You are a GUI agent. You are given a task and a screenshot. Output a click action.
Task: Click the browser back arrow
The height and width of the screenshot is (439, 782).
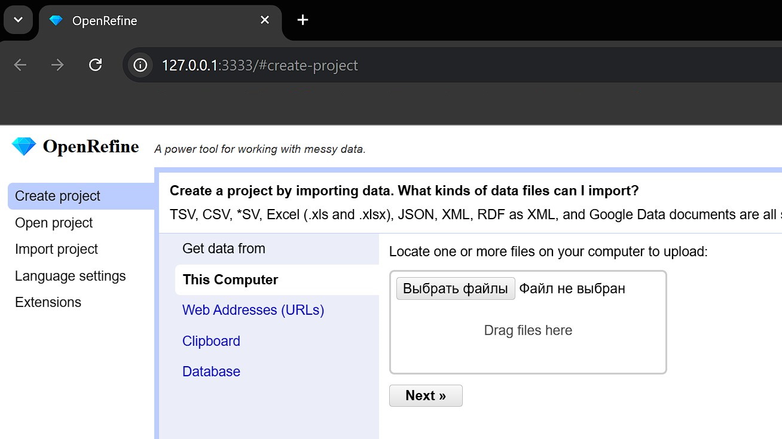click(x=20, y=65)
